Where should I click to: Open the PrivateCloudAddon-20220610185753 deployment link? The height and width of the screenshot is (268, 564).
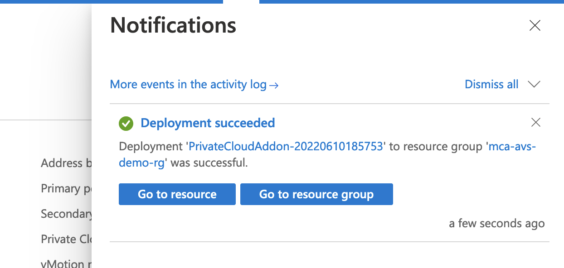click(x=286, y=147)
